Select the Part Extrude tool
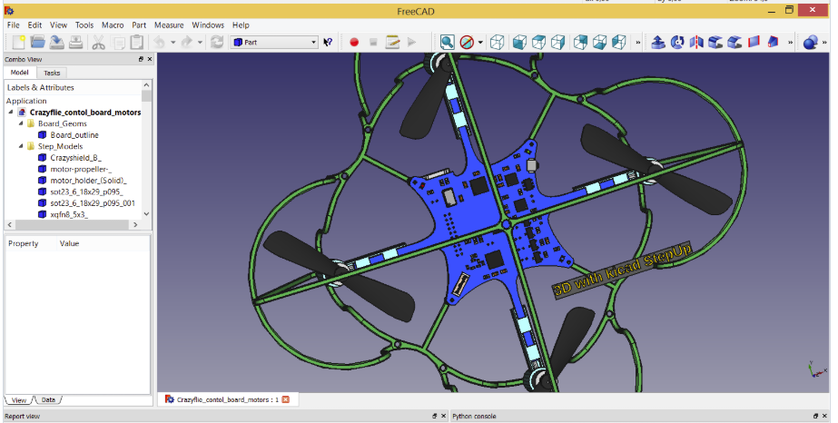838x423 pixels. 658,42
